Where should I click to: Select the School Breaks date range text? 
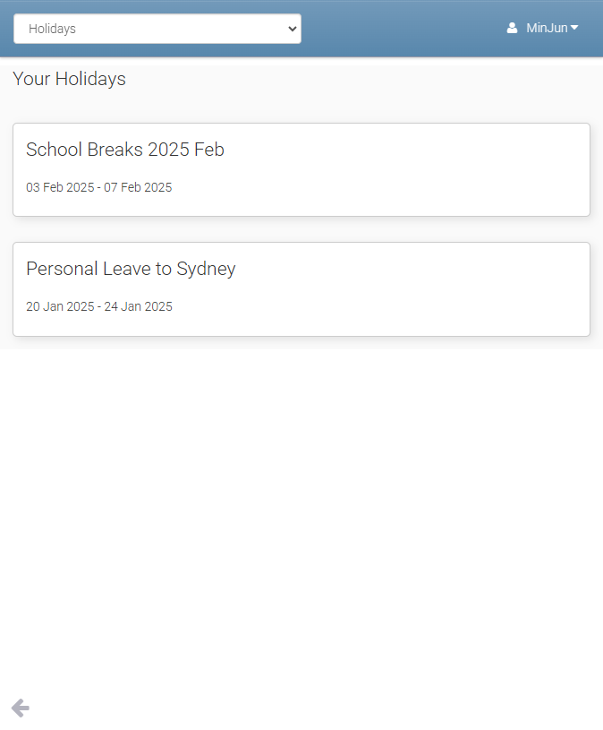(98, 187)
